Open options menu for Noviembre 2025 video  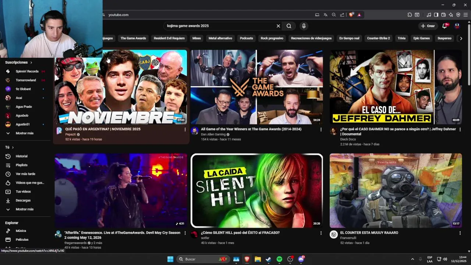click(185, 130)
